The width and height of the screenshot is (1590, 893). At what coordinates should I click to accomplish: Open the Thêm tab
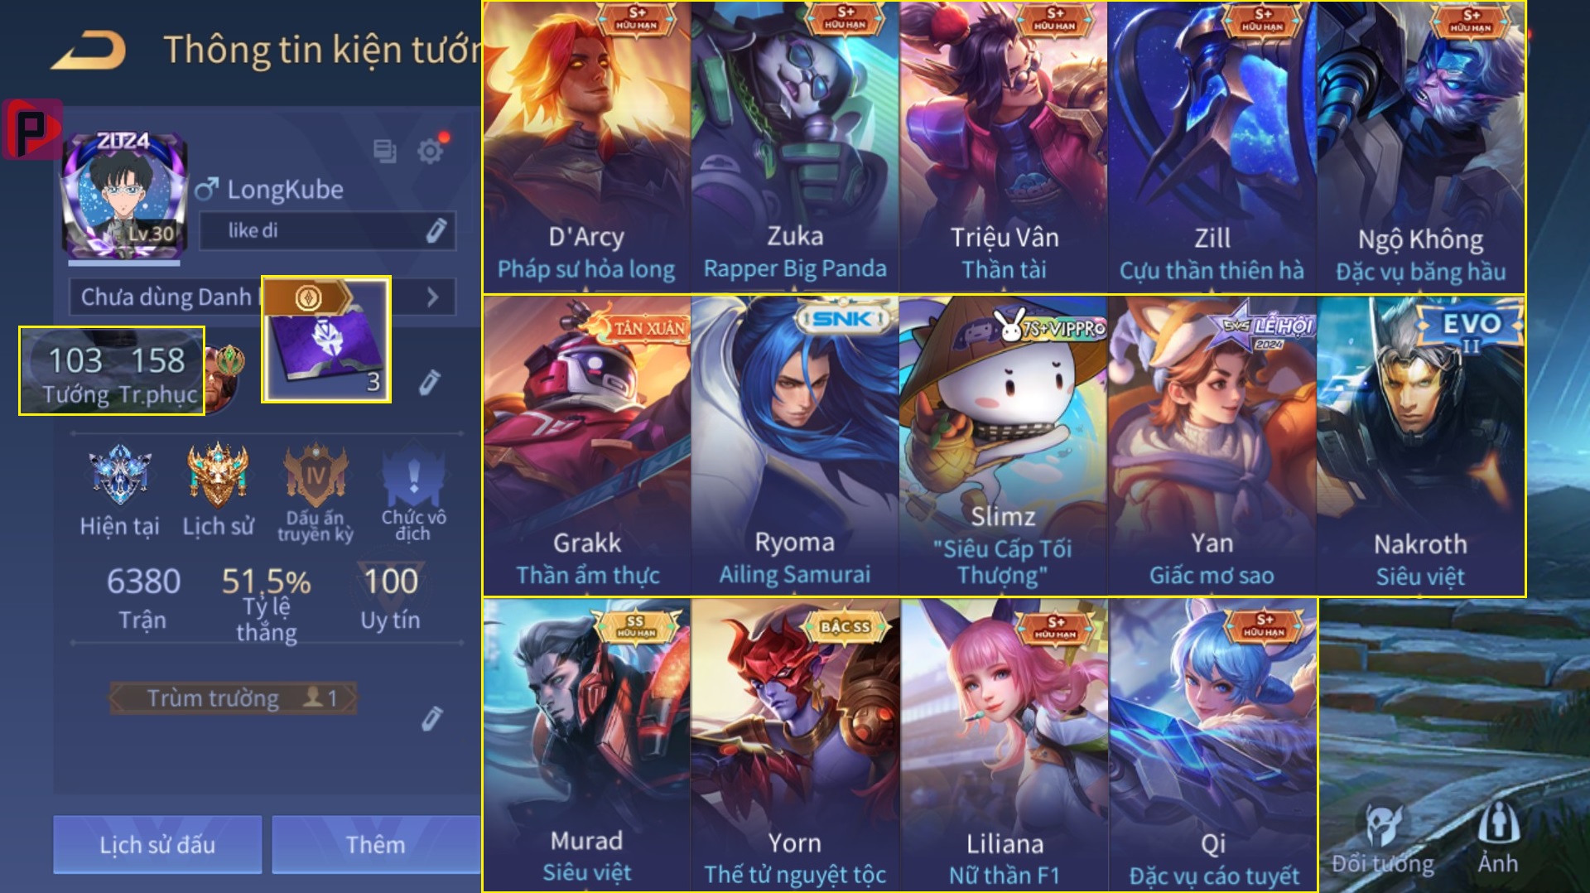(376, 844)
